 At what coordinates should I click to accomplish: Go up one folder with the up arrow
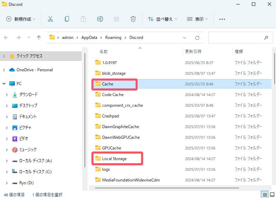tap(39, 38)
